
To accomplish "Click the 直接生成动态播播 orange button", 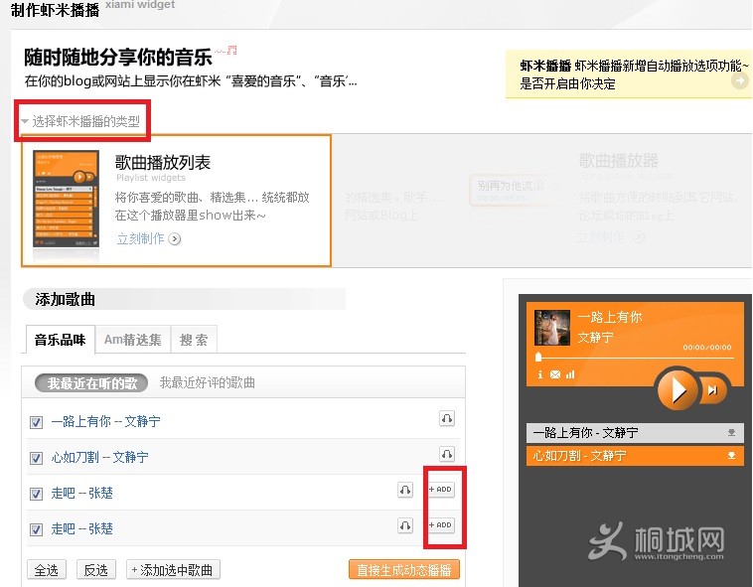I will tap(403, 570).
